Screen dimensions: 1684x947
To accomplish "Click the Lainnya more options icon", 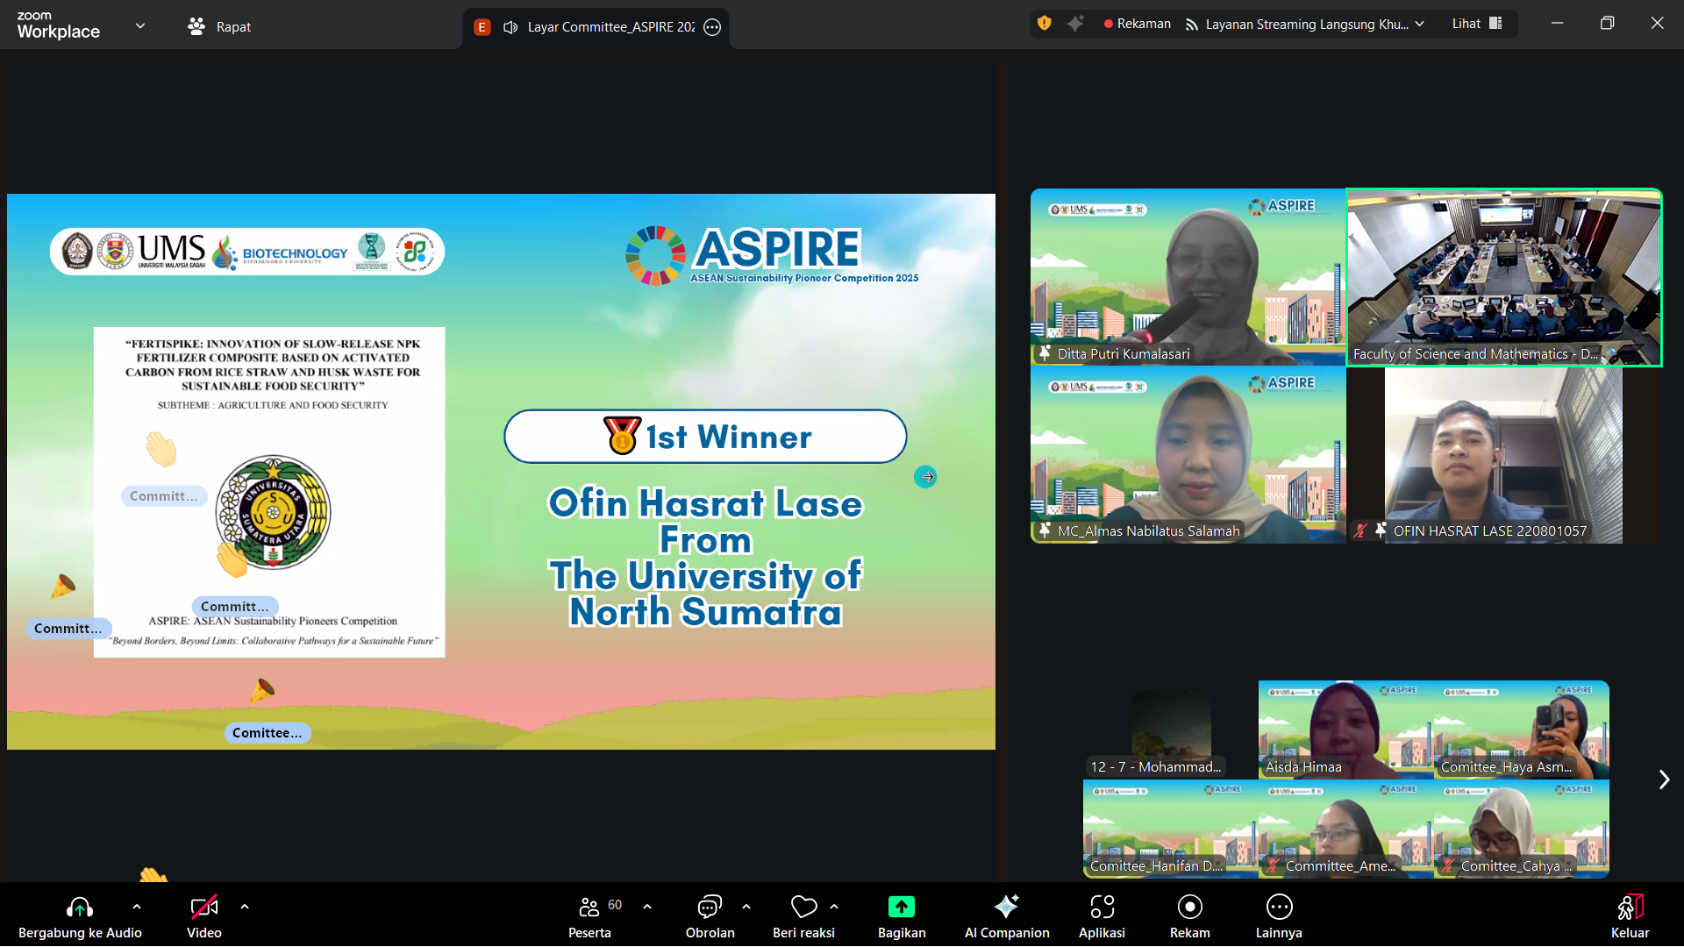I will (x=1279, y=908).
